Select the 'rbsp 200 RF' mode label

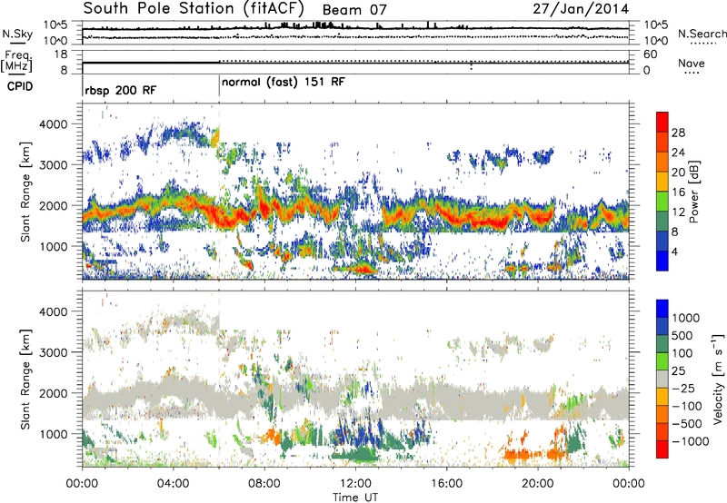click(x=121, y=90)
